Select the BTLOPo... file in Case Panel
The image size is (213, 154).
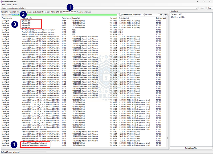(174, 17)
